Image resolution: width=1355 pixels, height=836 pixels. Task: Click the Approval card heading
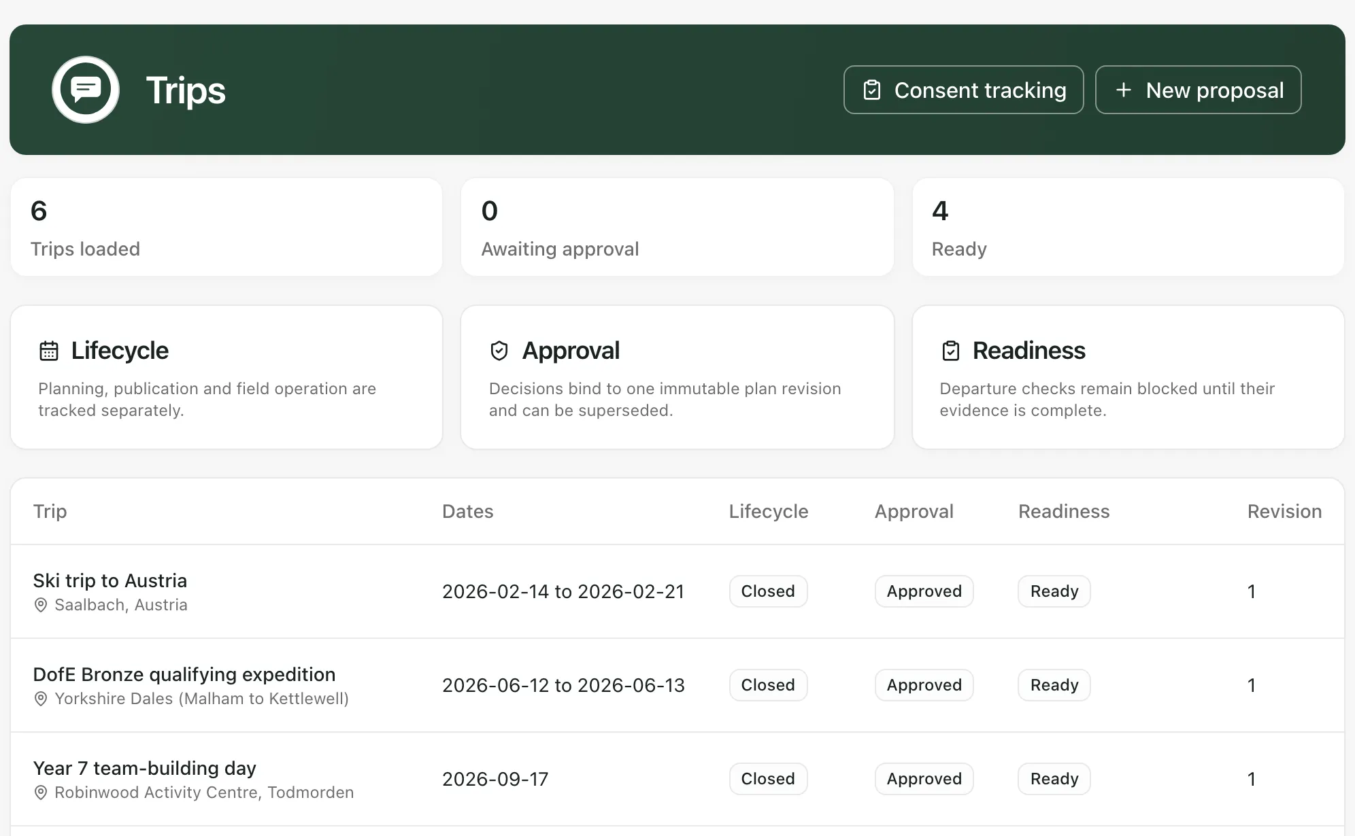click(x=571, y=351)
